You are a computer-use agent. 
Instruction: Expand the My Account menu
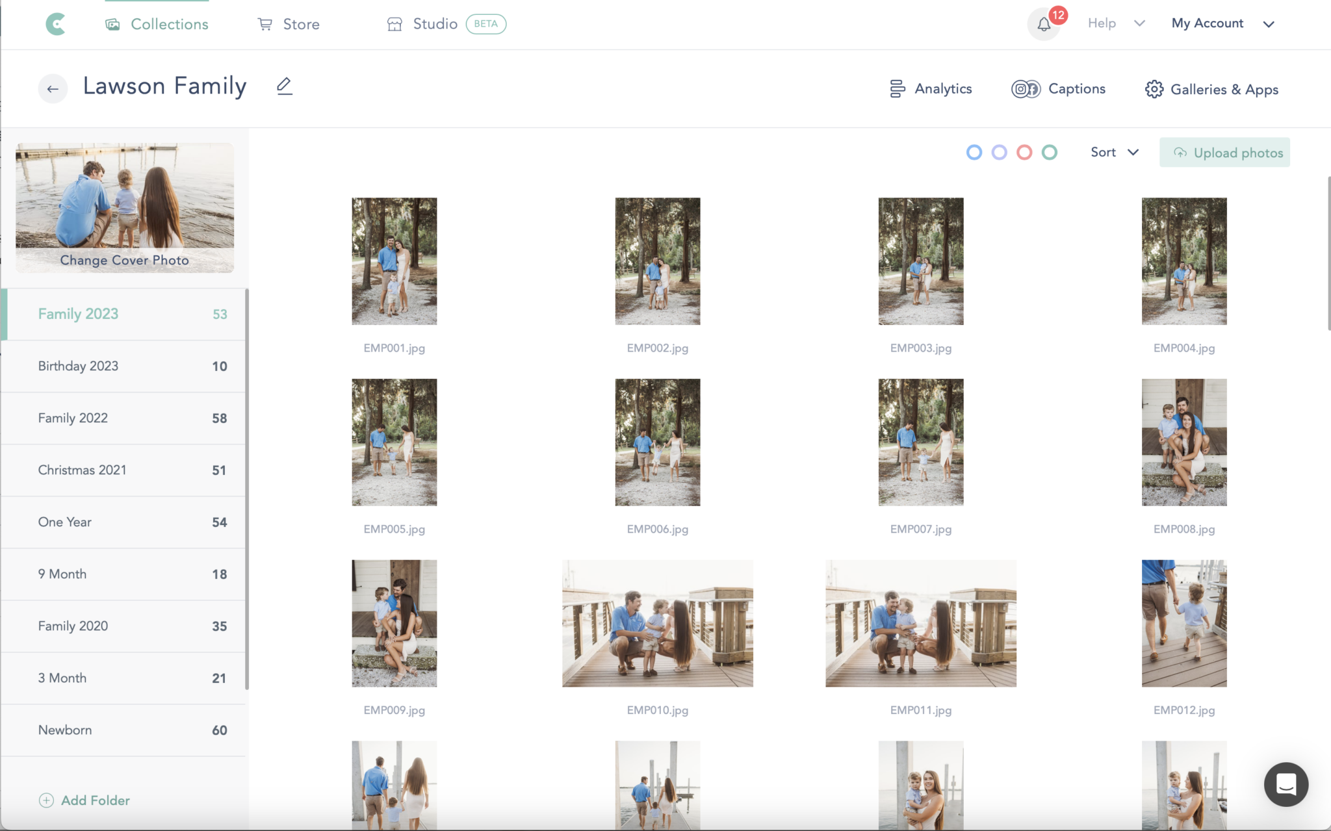pos(1222,23)
